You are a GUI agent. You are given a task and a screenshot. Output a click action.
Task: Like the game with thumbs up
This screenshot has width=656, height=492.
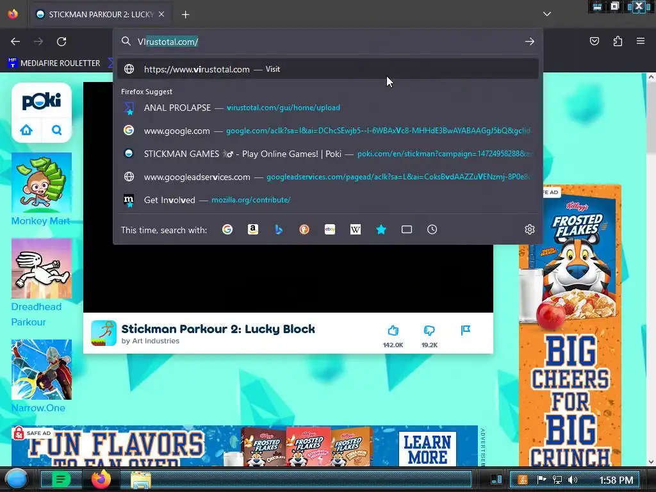[393, 331]
